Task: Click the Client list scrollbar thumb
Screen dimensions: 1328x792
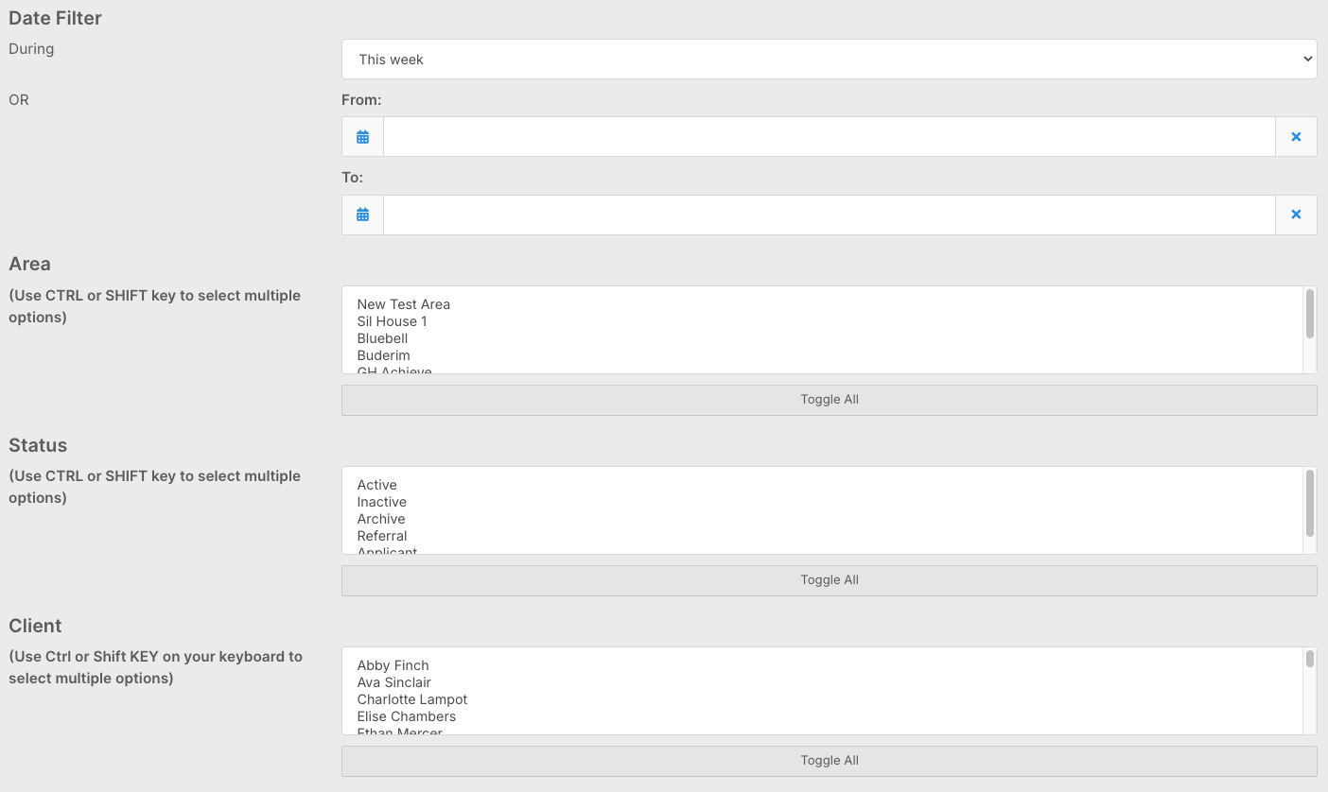Action: 1310,659
